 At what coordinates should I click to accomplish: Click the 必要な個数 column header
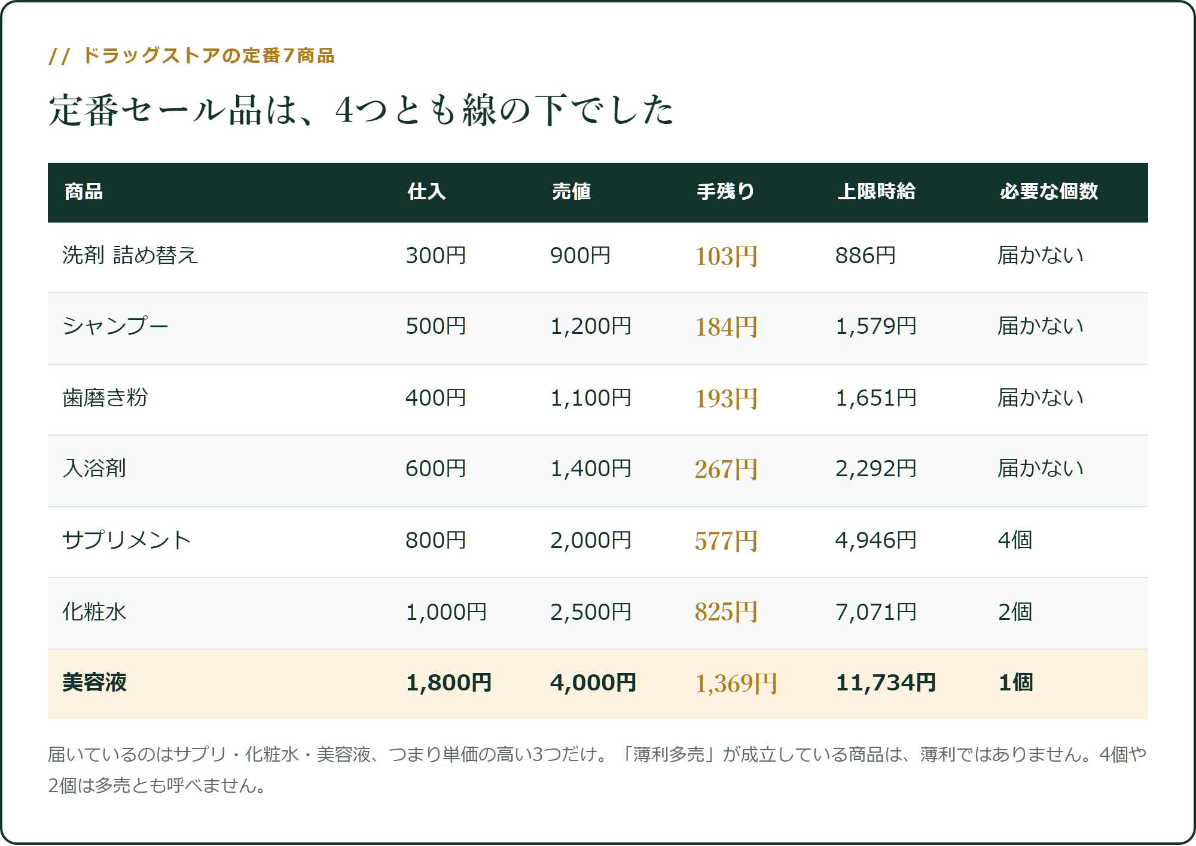tap(1049, 191)
